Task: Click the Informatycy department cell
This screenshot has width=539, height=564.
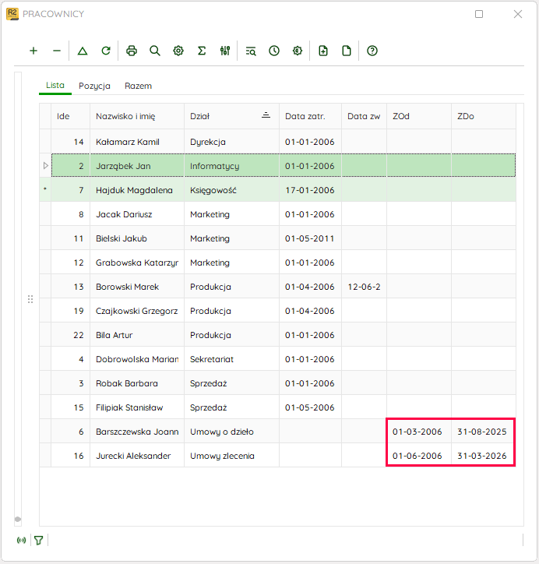Action: click(231, 166)
